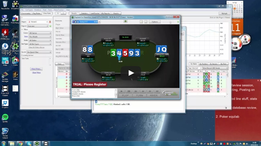
Task: Click the action log scrollbar in replayer
Action: pyautogui.click(x=116, y=93)
